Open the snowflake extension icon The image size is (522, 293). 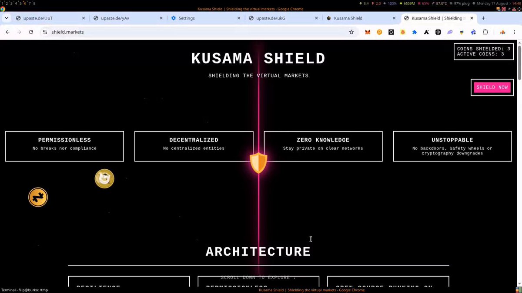438,32
